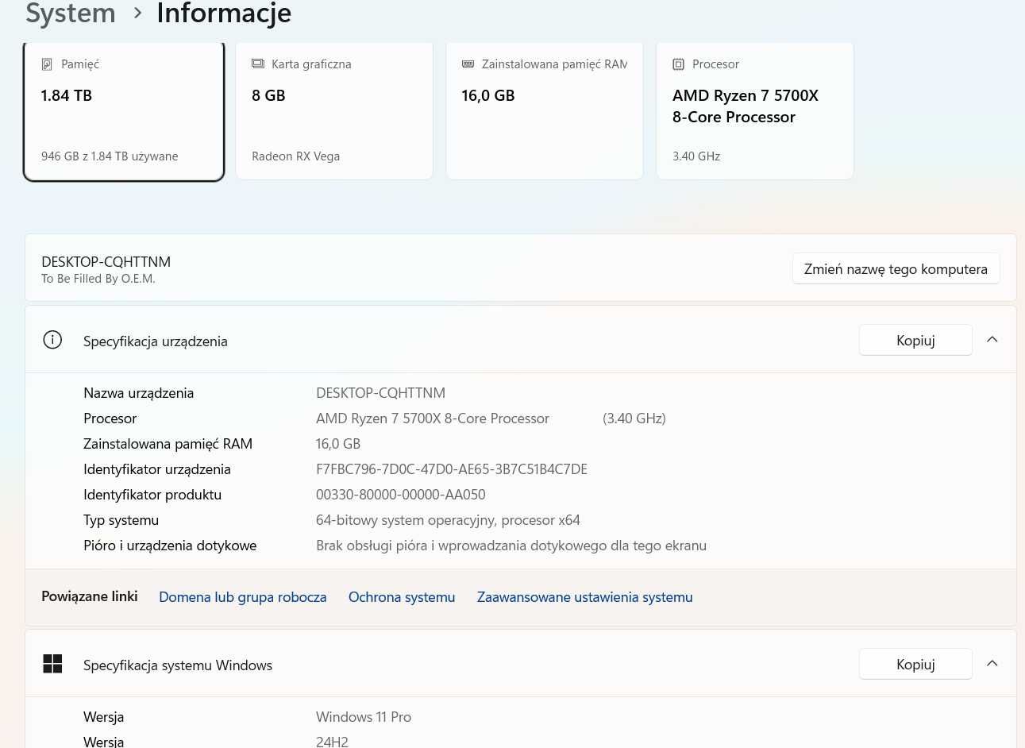Open the Procesor AMD Ryzen 7 card
The image size is (1025, 748).
pos(755,110)
